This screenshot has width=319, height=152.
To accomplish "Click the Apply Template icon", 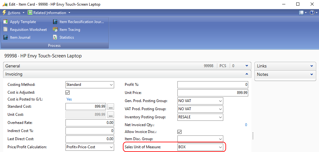I will [6, 22].
